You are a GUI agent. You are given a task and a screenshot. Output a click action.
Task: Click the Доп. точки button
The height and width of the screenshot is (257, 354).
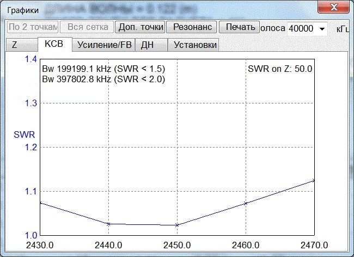(x=140, y=27)
